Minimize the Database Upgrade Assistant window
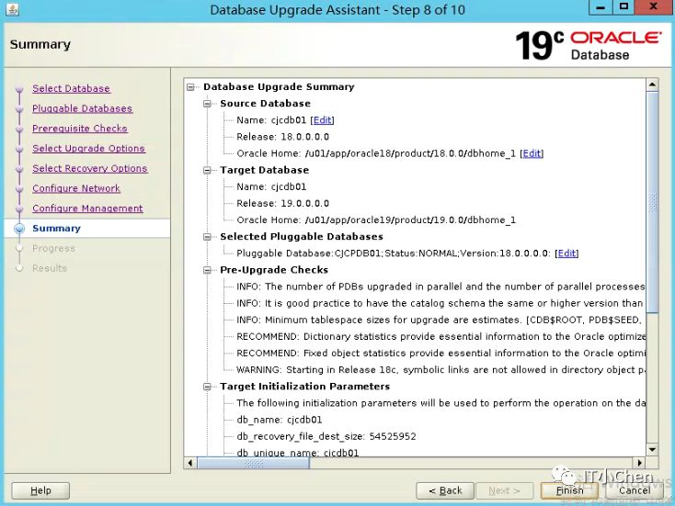This screenshot has width=675, height=506. coord(601,6)
